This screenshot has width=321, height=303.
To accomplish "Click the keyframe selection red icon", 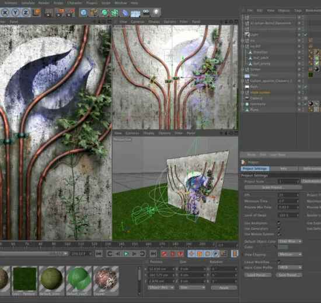I will (180, 253).
